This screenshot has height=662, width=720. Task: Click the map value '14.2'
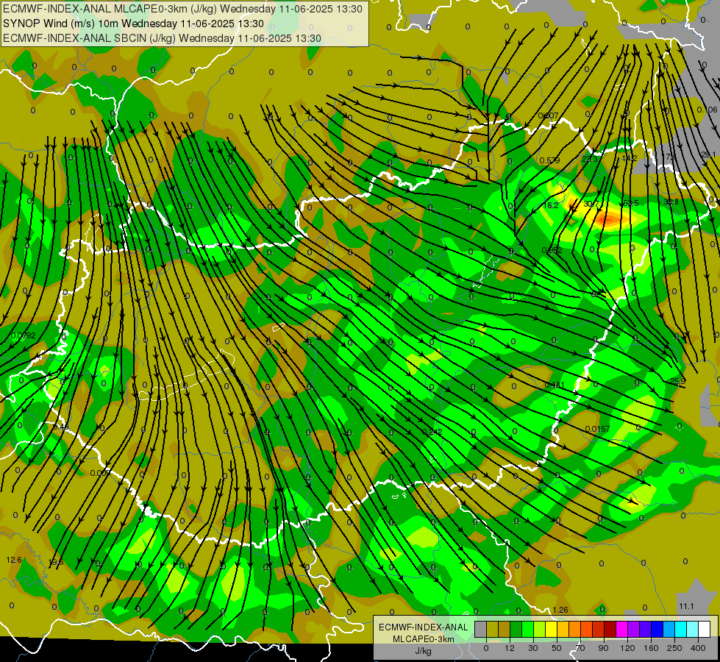[630, 158]
